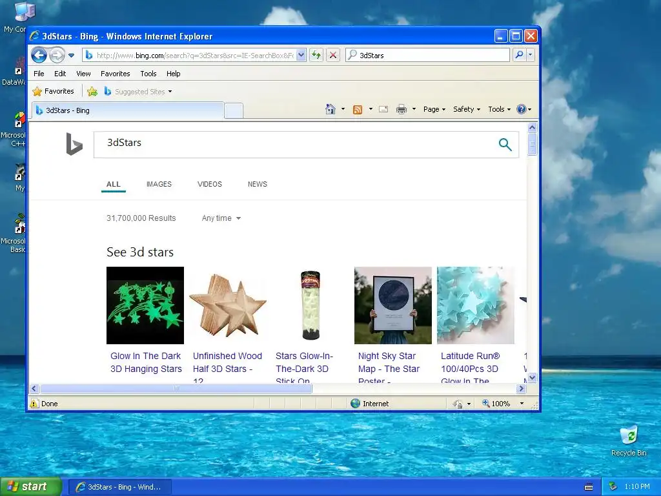Click the Home icon in command bar
661x496 pixels.
[330, 109]
